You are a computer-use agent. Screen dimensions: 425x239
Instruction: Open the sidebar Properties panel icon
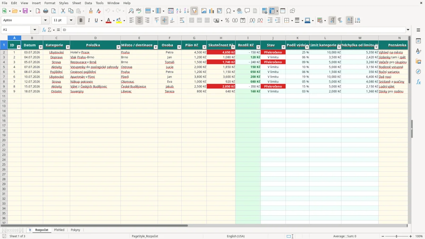pyautogui.click(x=418, y=41)
